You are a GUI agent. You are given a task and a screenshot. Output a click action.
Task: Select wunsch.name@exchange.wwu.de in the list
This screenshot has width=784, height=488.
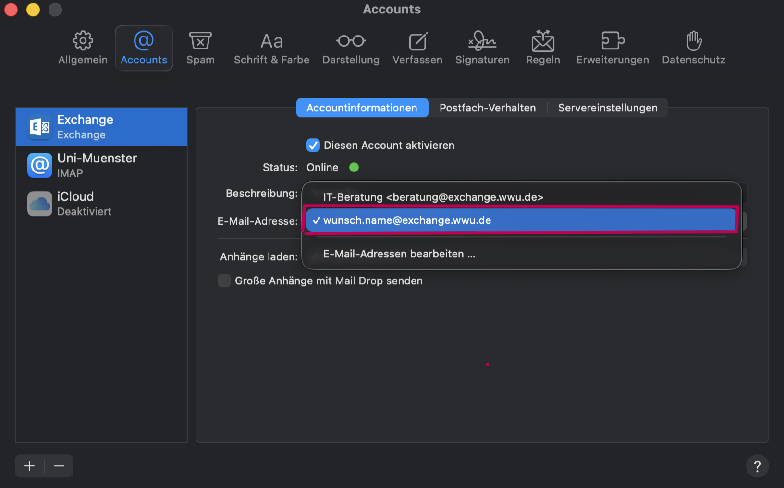(x=407, y=220)
